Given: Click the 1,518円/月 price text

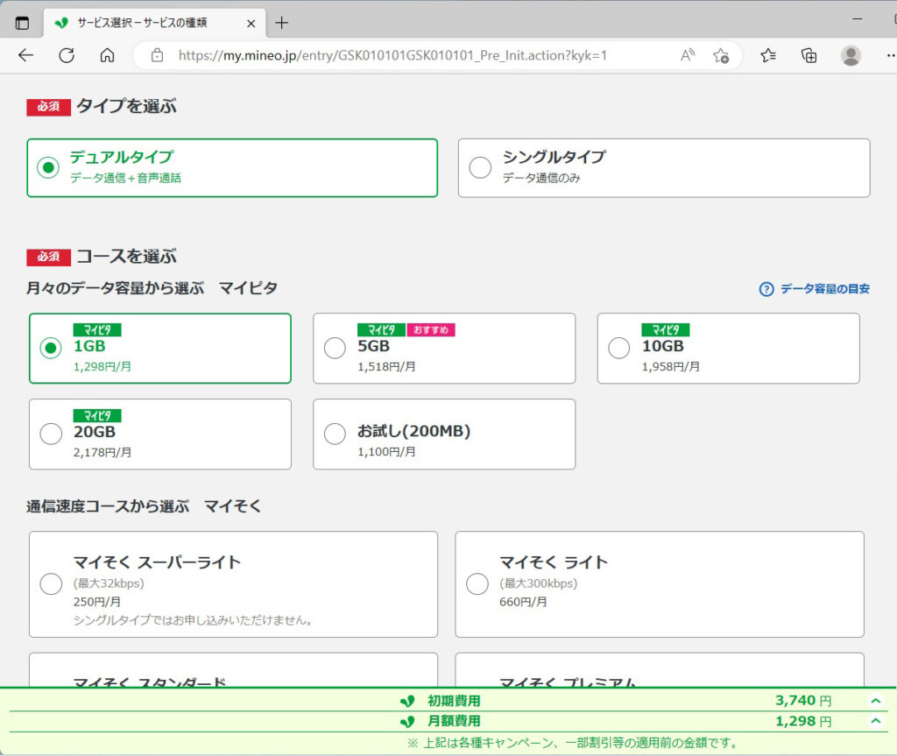Looking at the screenshot, I should (x=386, y=367).
